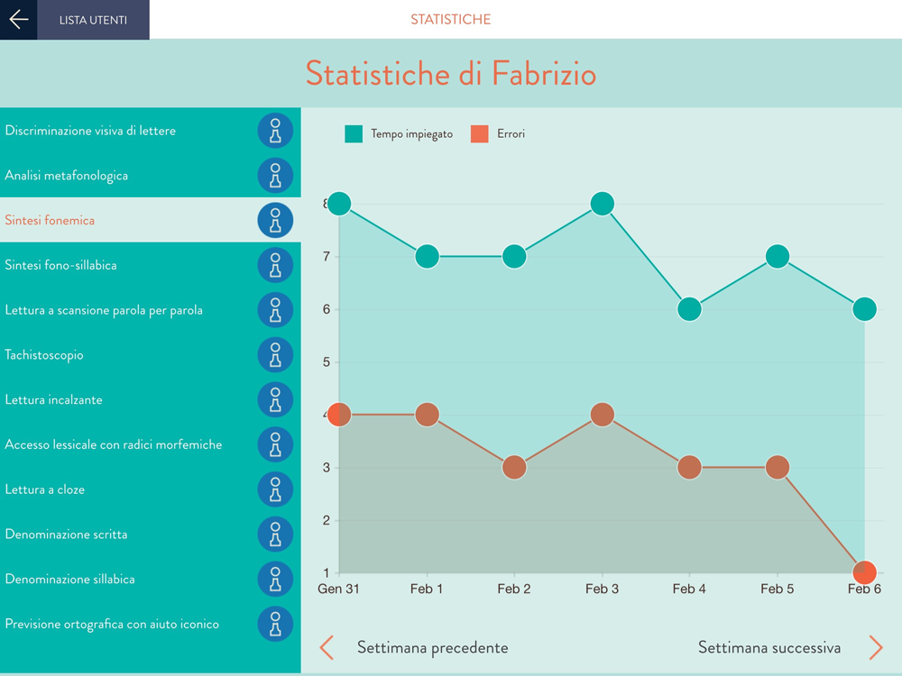Click pawn icon beside Lettura incalzante

pos(275,399)
